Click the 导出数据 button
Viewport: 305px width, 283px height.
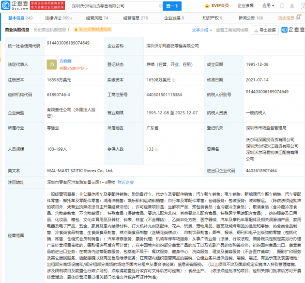click(x=265, y=30)
